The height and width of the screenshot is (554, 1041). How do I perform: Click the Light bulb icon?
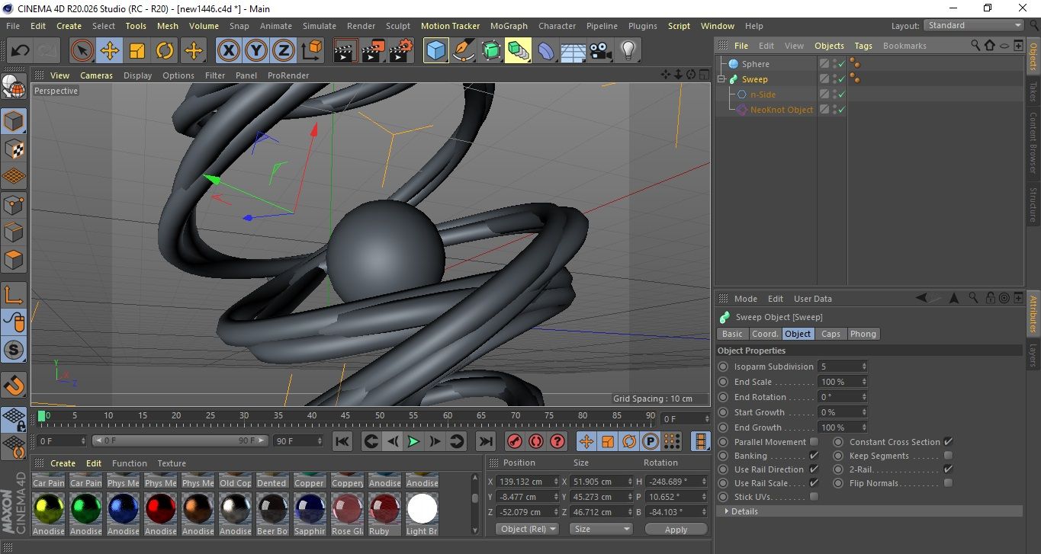pos(628,51)
